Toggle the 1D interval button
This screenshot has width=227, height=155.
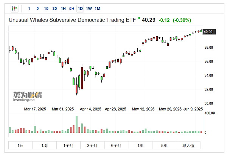[80, 8]
